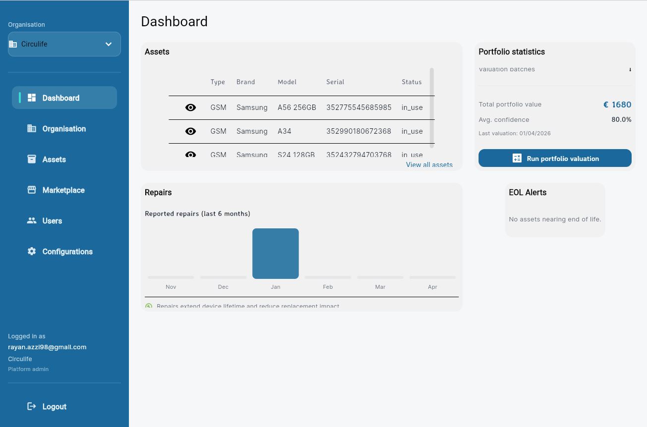View details of Samsung A56 256GB asset
This screenshot has height=427, width=647.
click(190, 107)
